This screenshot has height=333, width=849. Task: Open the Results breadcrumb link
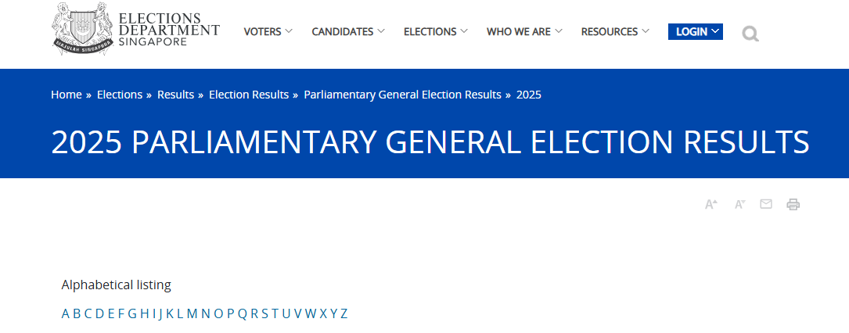pos(175,95)
